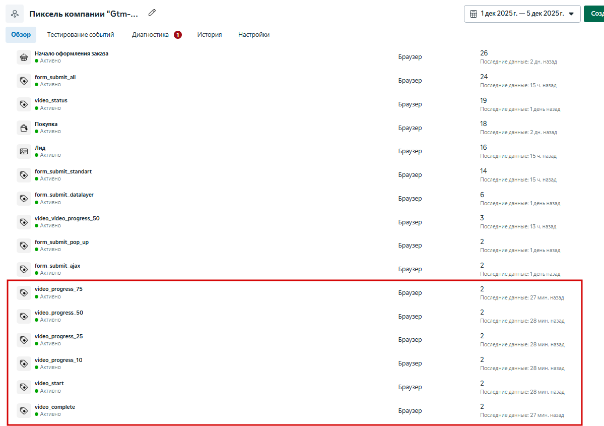Go to the История tab
This screenshot has width=604, height=426.
pyautogui.click(x=210, y=35)
